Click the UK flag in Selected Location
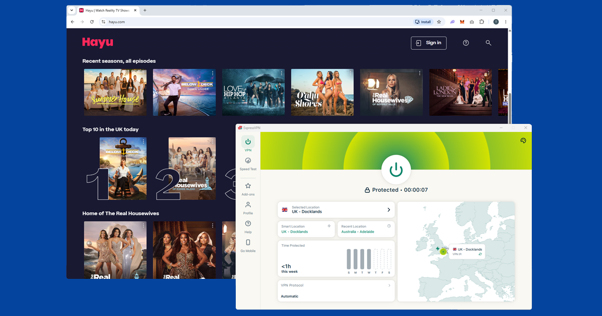The image size is (602, 316). point(285,210)
